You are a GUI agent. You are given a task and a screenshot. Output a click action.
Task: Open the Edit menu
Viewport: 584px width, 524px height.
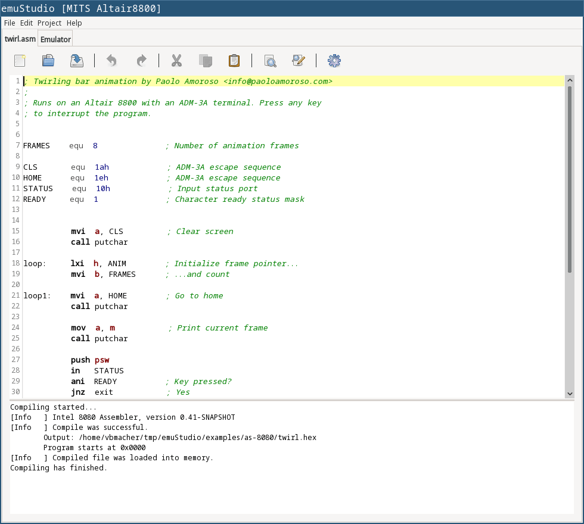pos(26,23)
